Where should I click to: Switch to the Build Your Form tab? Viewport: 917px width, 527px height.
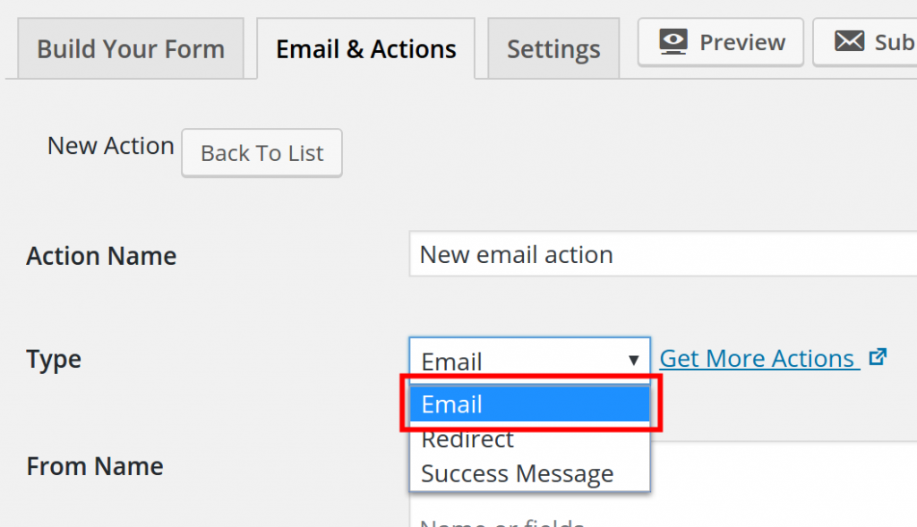tap(131, 49)
